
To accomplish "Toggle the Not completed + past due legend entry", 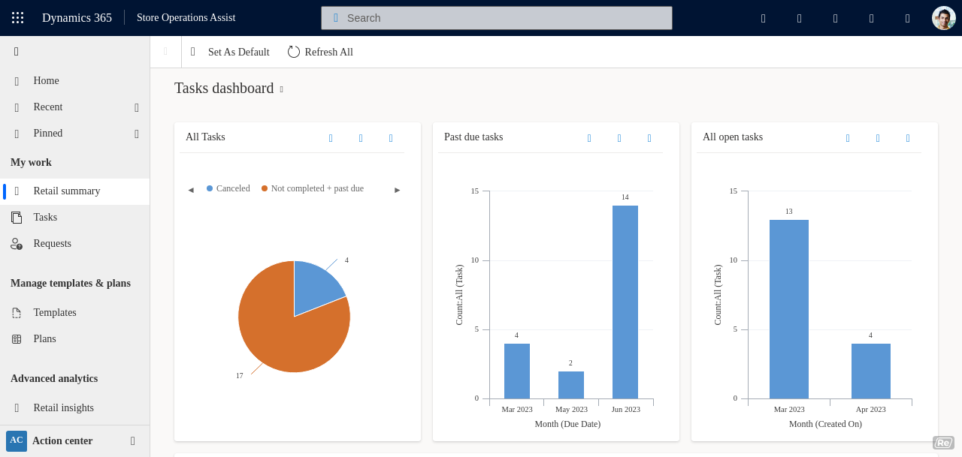I will 312,188.
